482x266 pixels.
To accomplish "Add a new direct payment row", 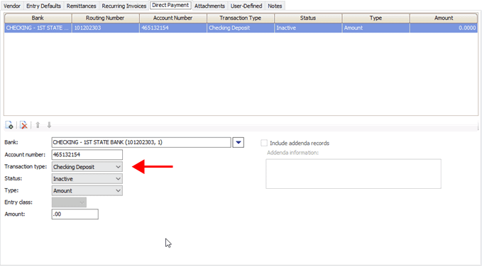I will tap(9, 125).
